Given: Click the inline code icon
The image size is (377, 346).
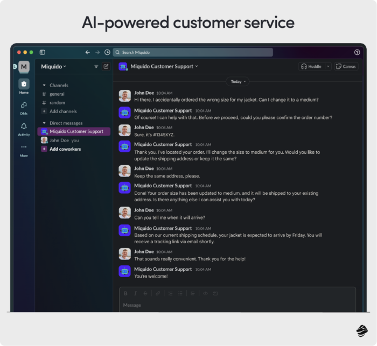Looking at the screenshot, I should [205, 293].
